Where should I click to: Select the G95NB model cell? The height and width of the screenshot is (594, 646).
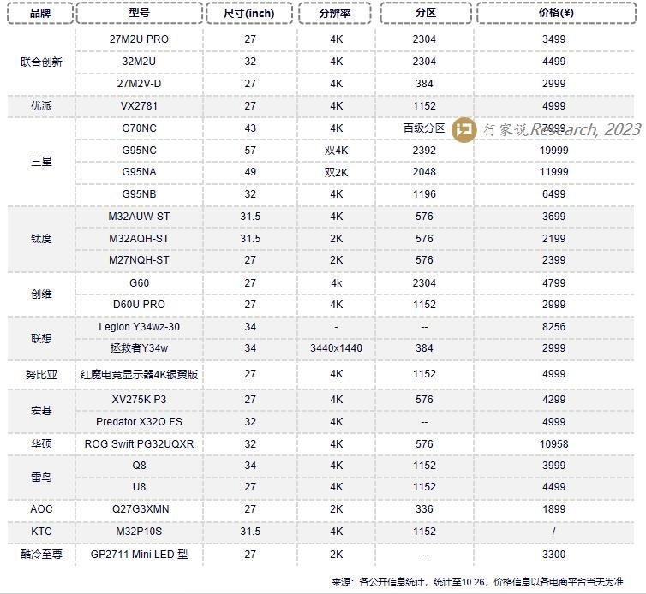140,194
